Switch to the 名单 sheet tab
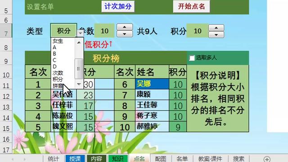288x162 pixels. [x=182, y=159]
